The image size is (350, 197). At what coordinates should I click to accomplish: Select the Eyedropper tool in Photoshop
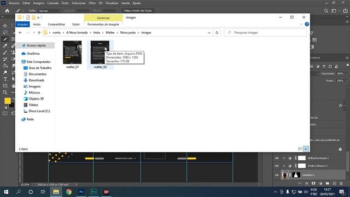tap(5, 46)
